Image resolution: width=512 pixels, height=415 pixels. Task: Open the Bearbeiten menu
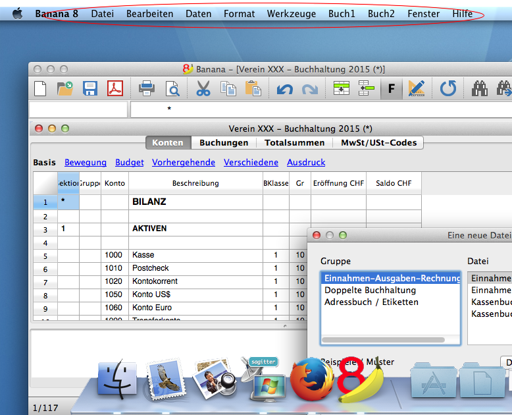(x=149, y=14)
